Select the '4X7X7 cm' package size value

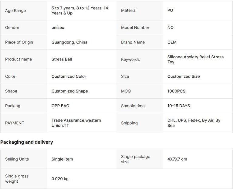point(177,159)
